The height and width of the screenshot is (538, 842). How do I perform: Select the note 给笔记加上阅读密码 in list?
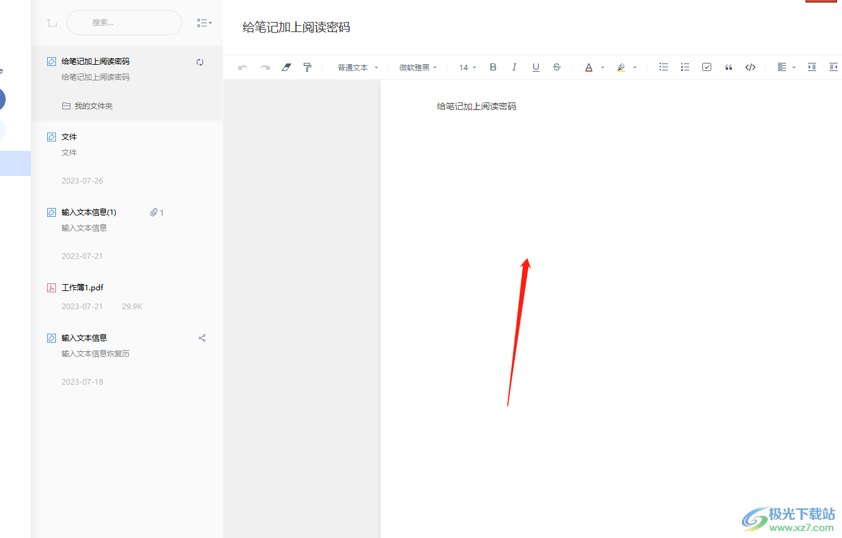[x=127, y=82]
